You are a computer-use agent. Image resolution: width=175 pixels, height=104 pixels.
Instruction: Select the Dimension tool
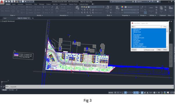63,9
